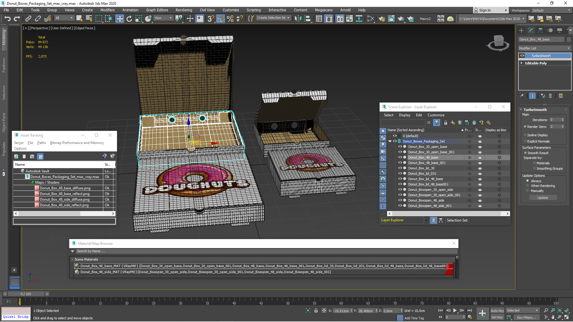Click the object color swatch beside name
Viewport: 573px width, 322px height.
[569, 39]
